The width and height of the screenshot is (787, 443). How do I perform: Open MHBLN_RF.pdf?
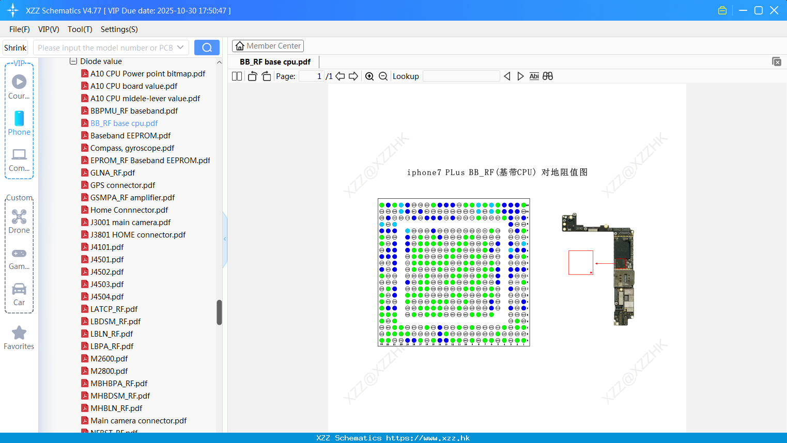coord(116,408)
